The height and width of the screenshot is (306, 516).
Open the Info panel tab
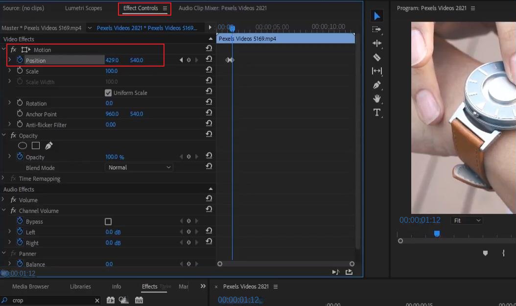[117, 286]
